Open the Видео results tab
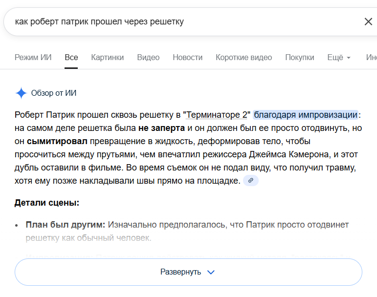Screen dimensions: 377x297 (148, 58)
